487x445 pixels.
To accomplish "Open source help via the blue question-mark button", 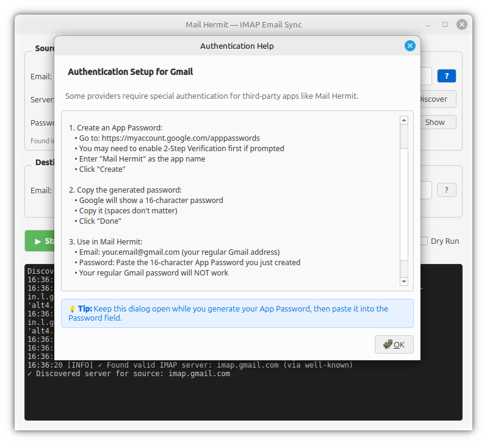I will tap(446, 76).
